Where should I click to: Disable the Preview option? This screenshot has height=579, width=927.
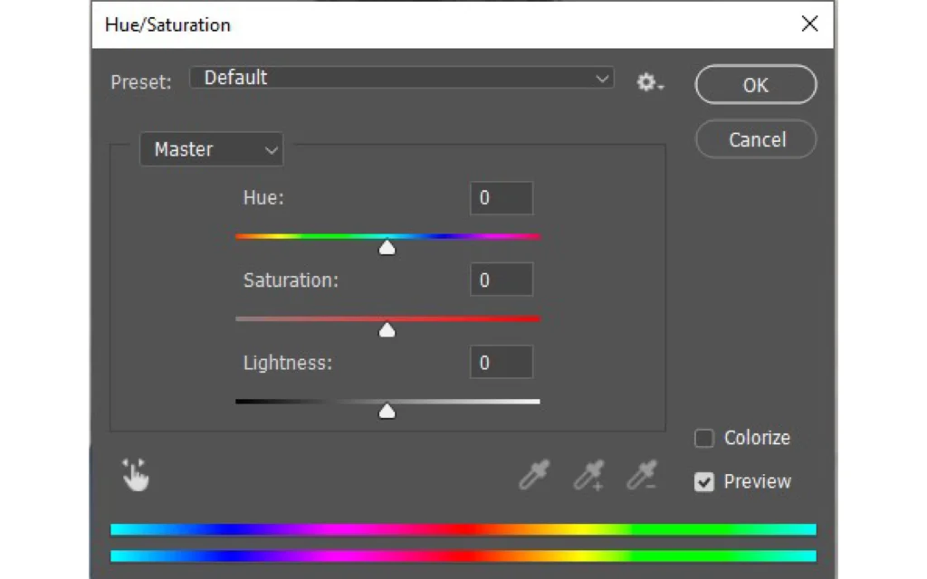click(x=703, y=481)
